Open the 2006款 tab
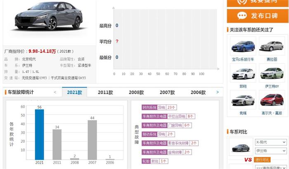The height and width of the screenshot is (169, 289). click(x=198, y=93)
